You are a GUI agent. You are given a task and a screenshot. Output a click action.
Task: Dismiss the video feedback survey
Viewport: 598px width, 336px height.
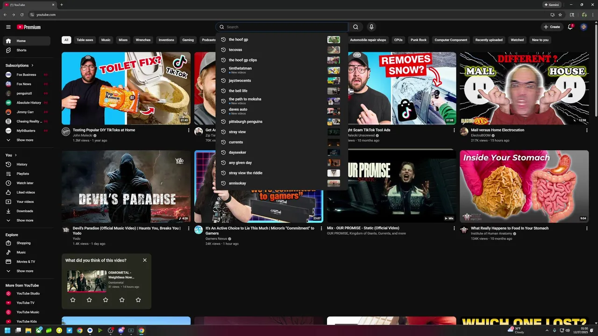145,260
